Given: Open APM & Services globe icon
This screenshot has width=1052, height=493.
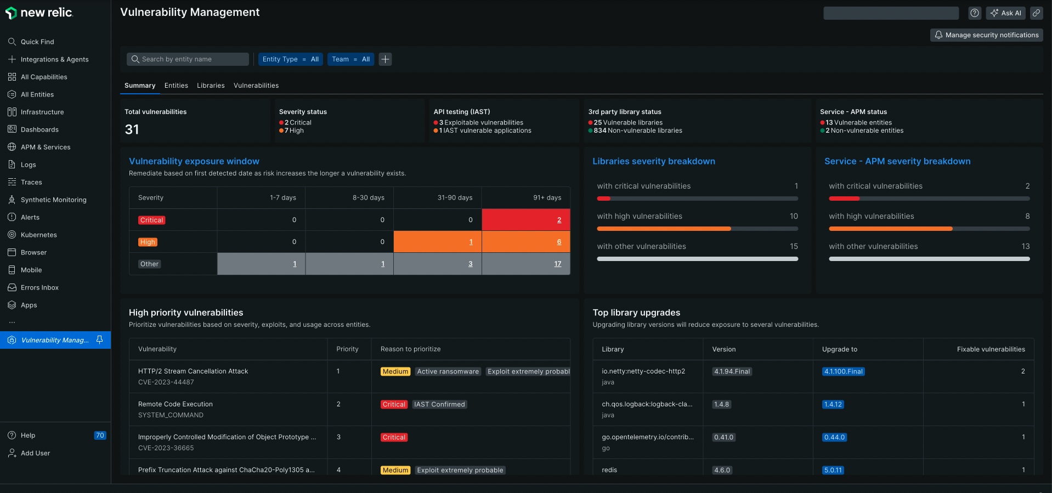Looking at the screenshot, I should [12, 147].
